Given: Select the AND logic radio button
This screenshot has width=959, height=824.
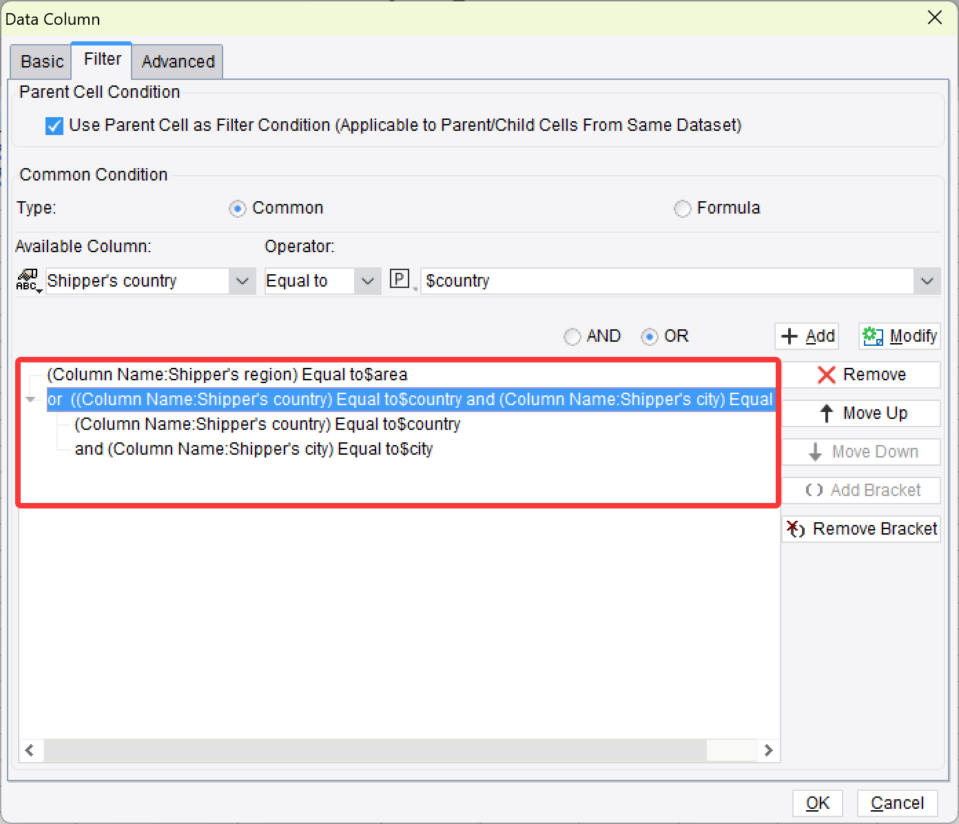Looking at the screenshot, I should pyautogui.click(x=572, y=336).
